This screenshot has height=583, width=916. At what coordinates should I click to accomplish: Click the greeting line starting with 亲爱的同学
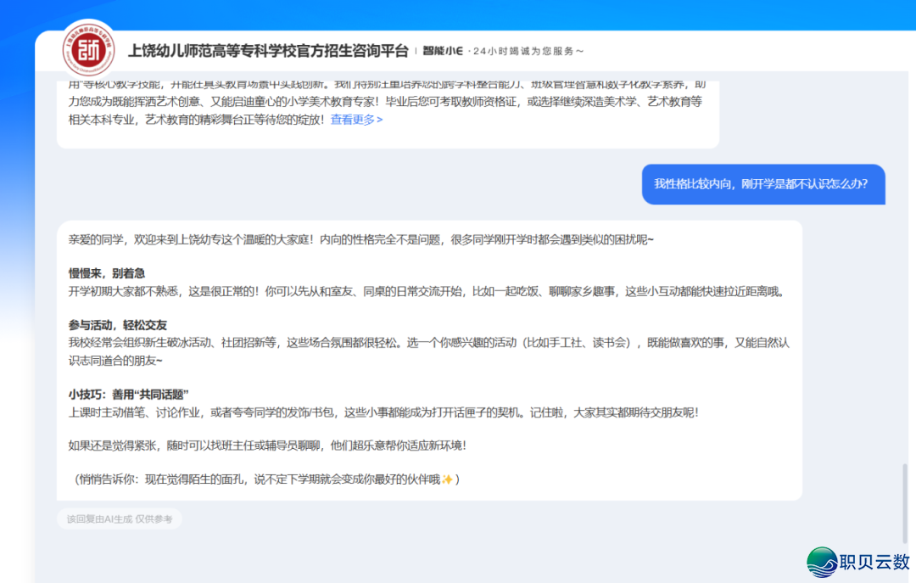tap(360, 239)
